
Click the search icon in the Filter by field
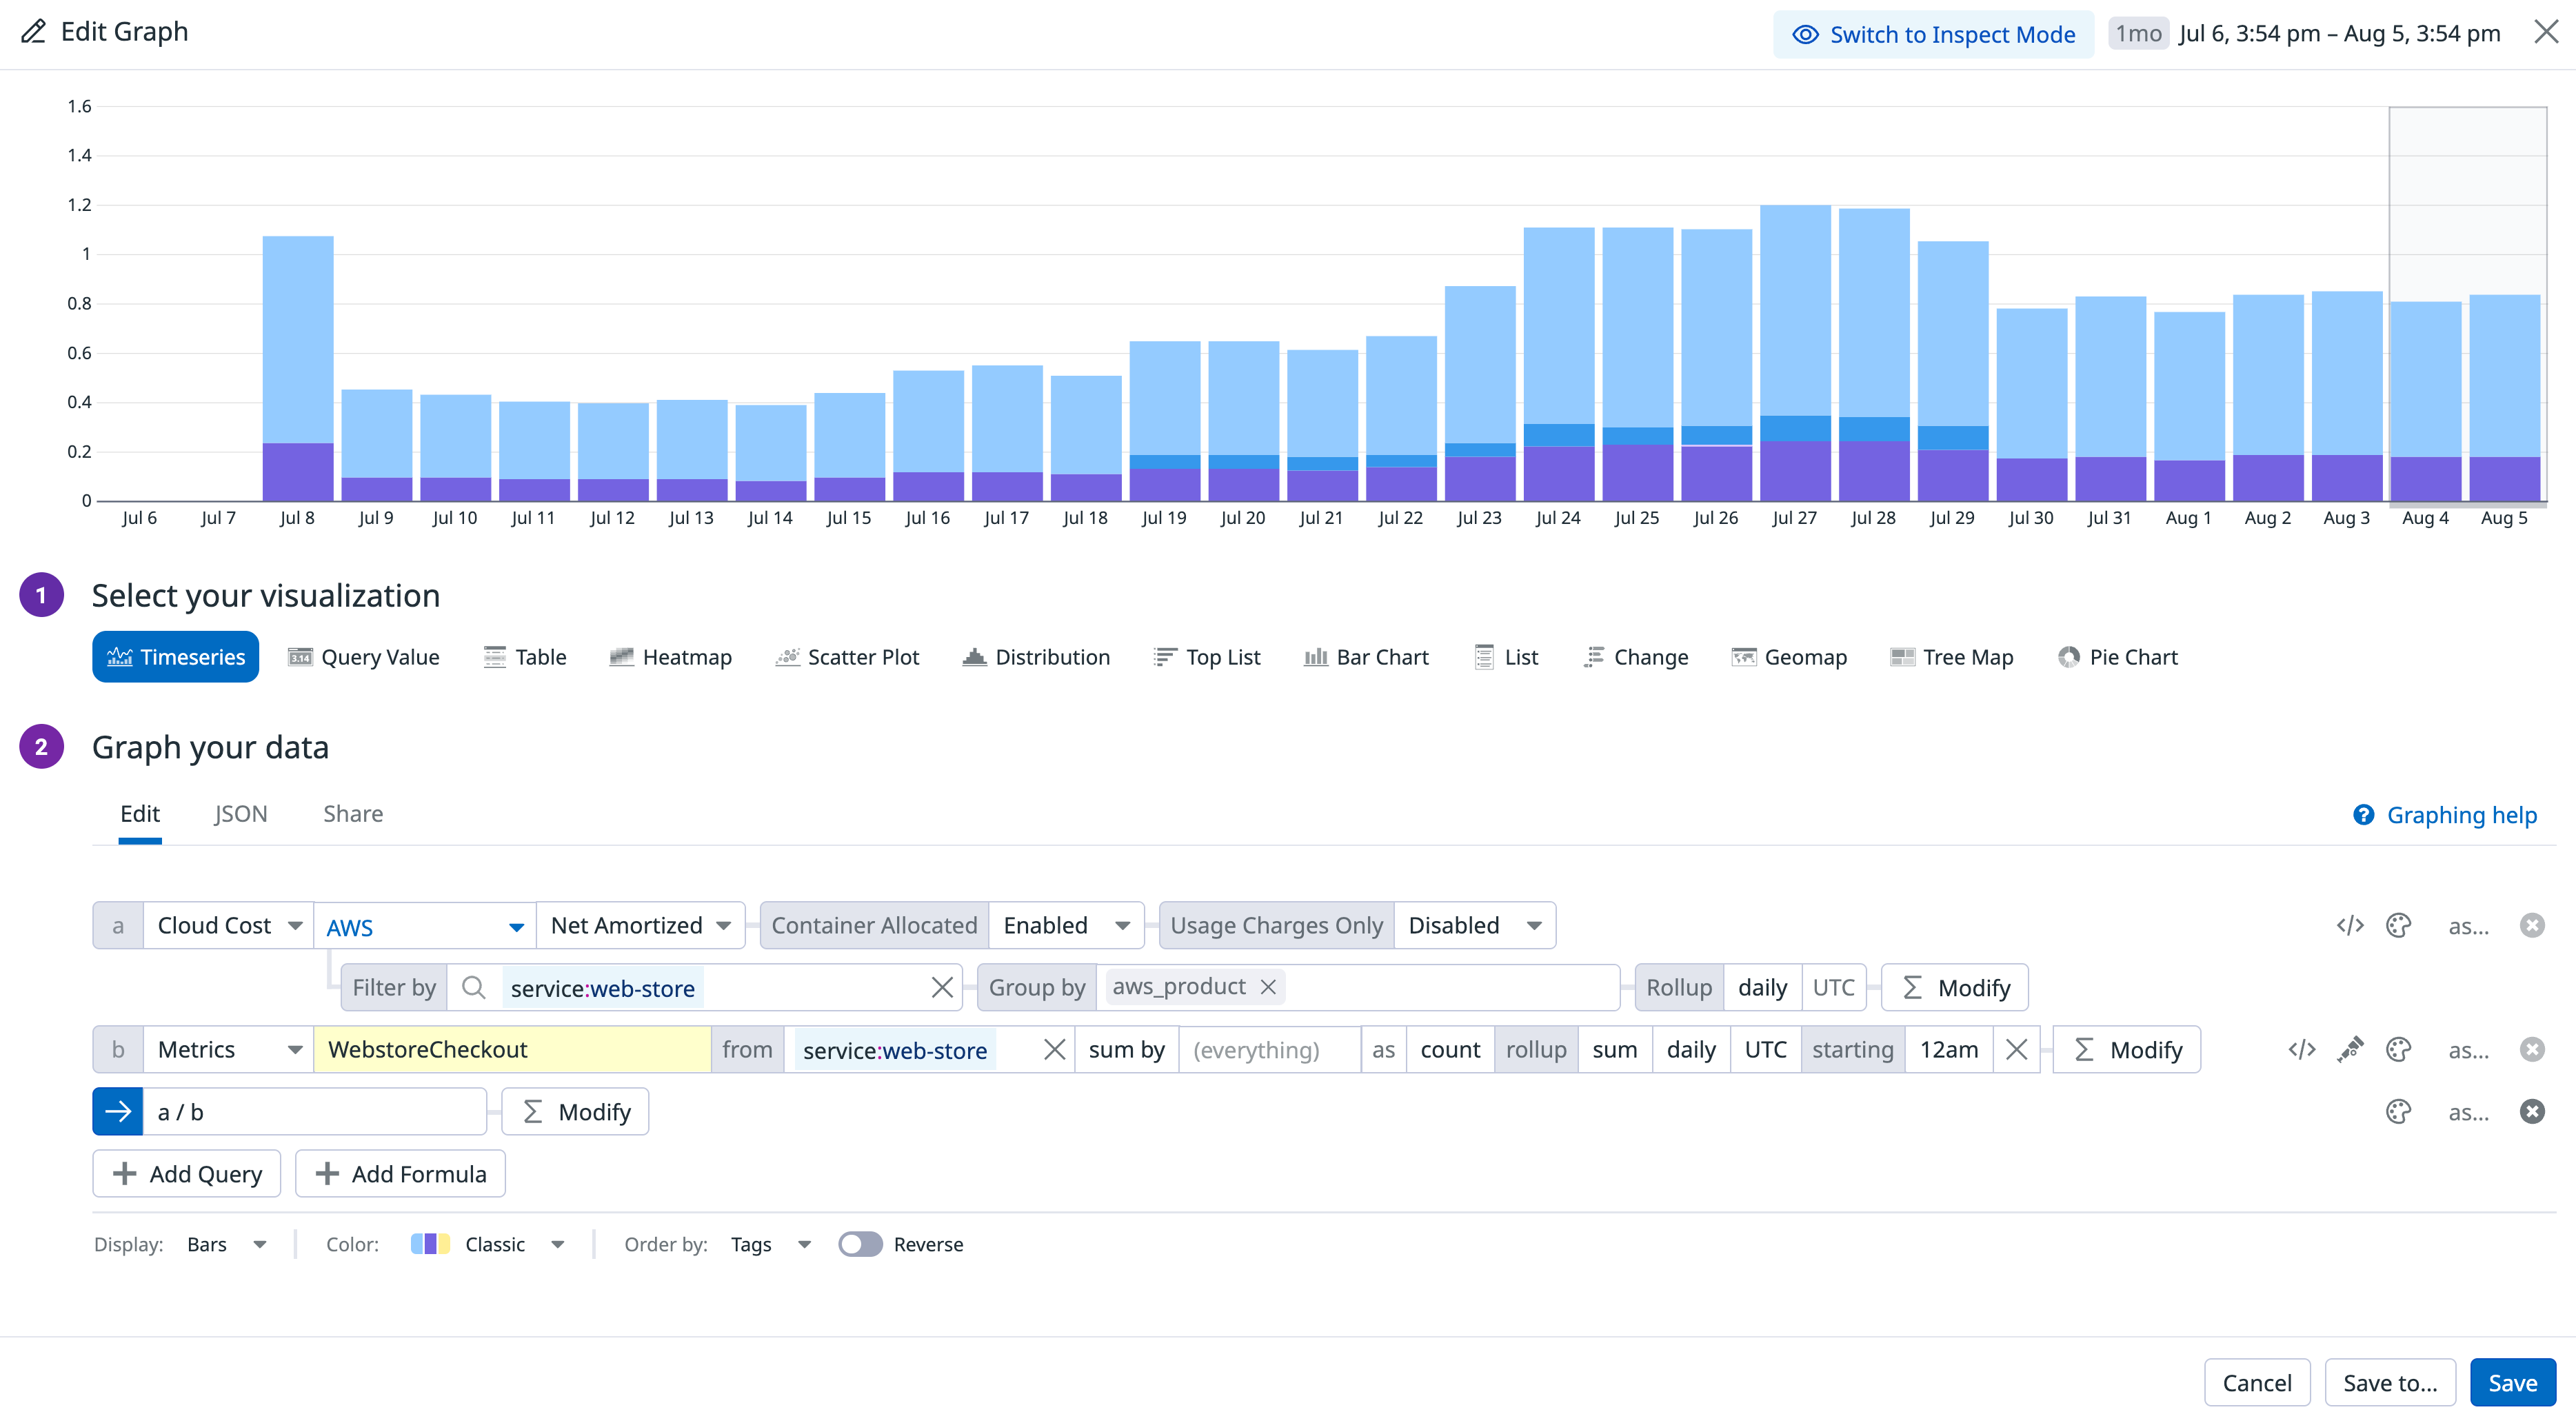pyautogui.click(x=474, y=987)
